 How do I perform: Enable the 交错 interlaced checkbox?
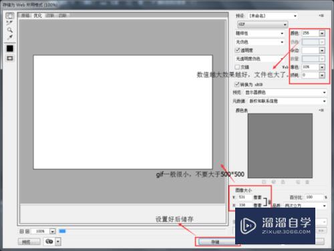(x=237, y=67)
